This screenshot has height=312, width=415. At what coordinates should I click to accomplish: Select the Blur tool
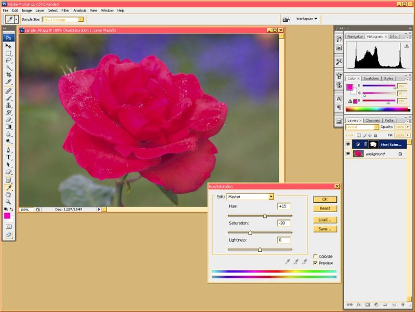[8, 134]
